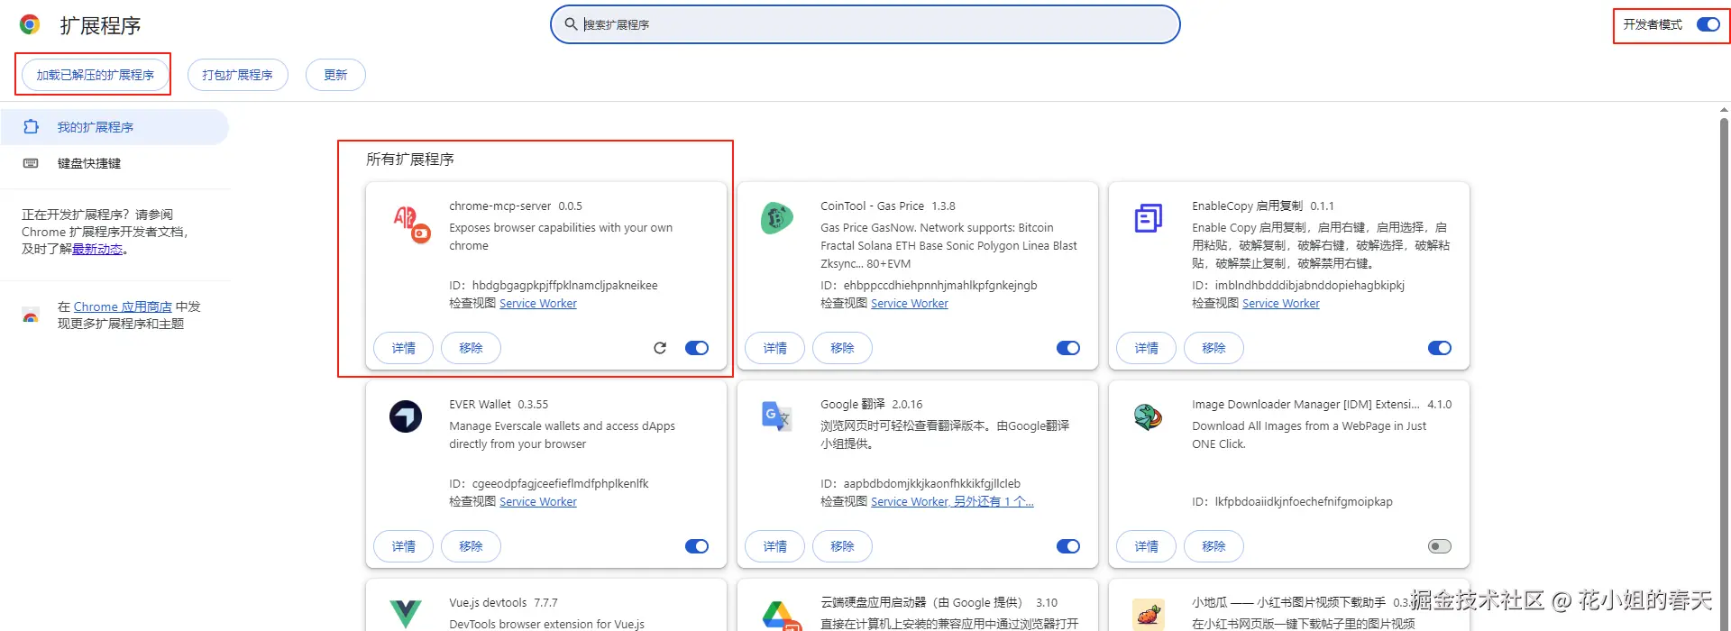This screenshot has height=631, width=1731.
Task: Open 详情 for CoinTool Gas Price
Action: tap(775, 348)
